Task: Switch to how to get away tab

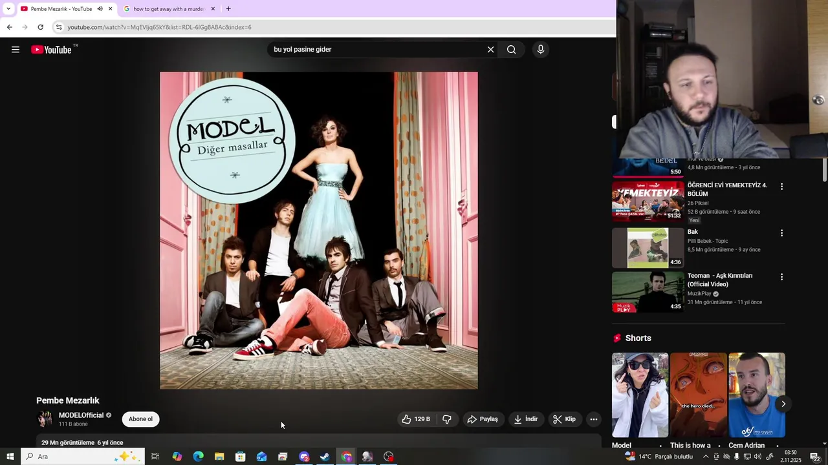Action: click(168, 9)
